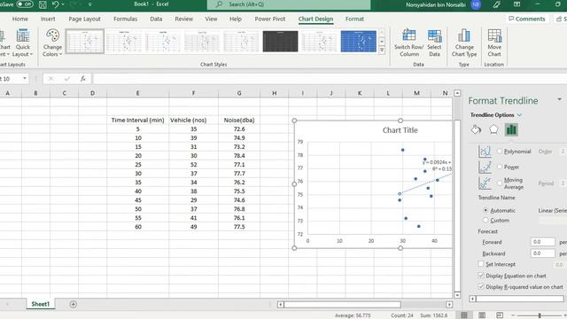The height and width of the screenshot is (319, 567).
Task: Click the Insert Function fx icon
Action: click(x=82, y=79)
